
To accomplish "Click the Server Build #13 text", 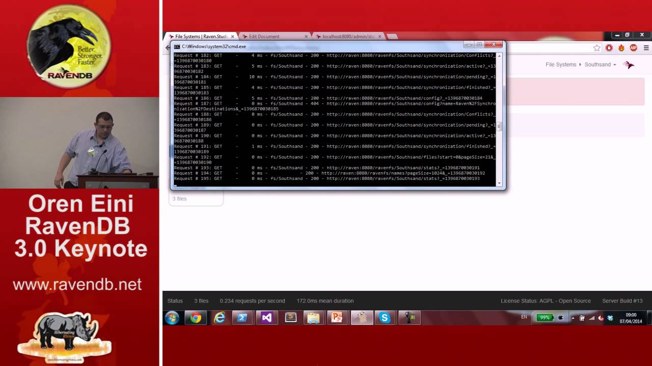I will click(x=622, y=301).
